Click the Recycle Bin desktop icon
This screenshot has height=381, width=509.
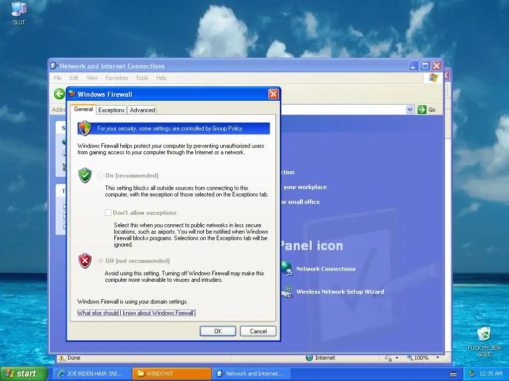click(x=484, y=334)
